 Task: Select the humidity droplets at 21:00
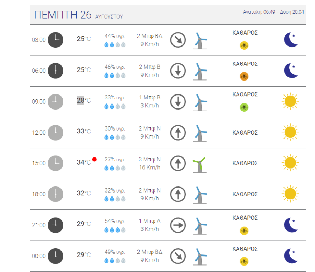[x=115, y=230]
